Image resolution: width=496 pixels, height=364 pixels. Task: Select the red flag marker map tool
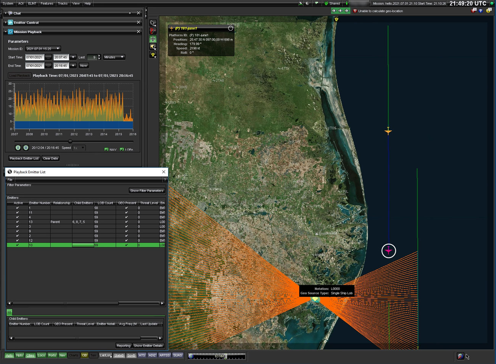point(153,31)
